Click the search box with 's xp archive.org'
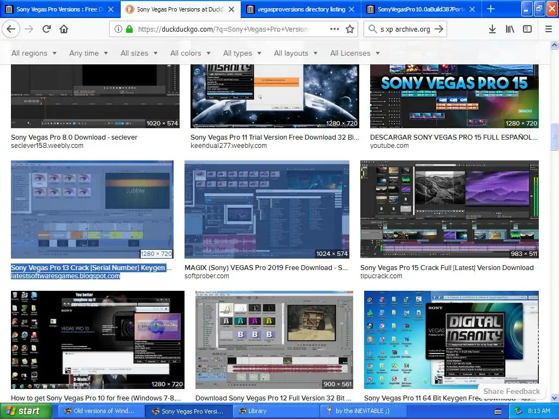Image resolution: width=559 pixels, height=419 pixels. 405,29
